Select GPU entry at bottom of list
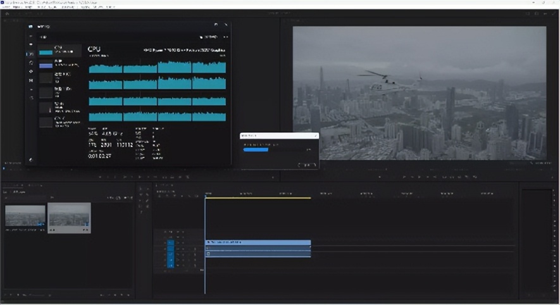560x305 pixels. [x=59, y=122]
